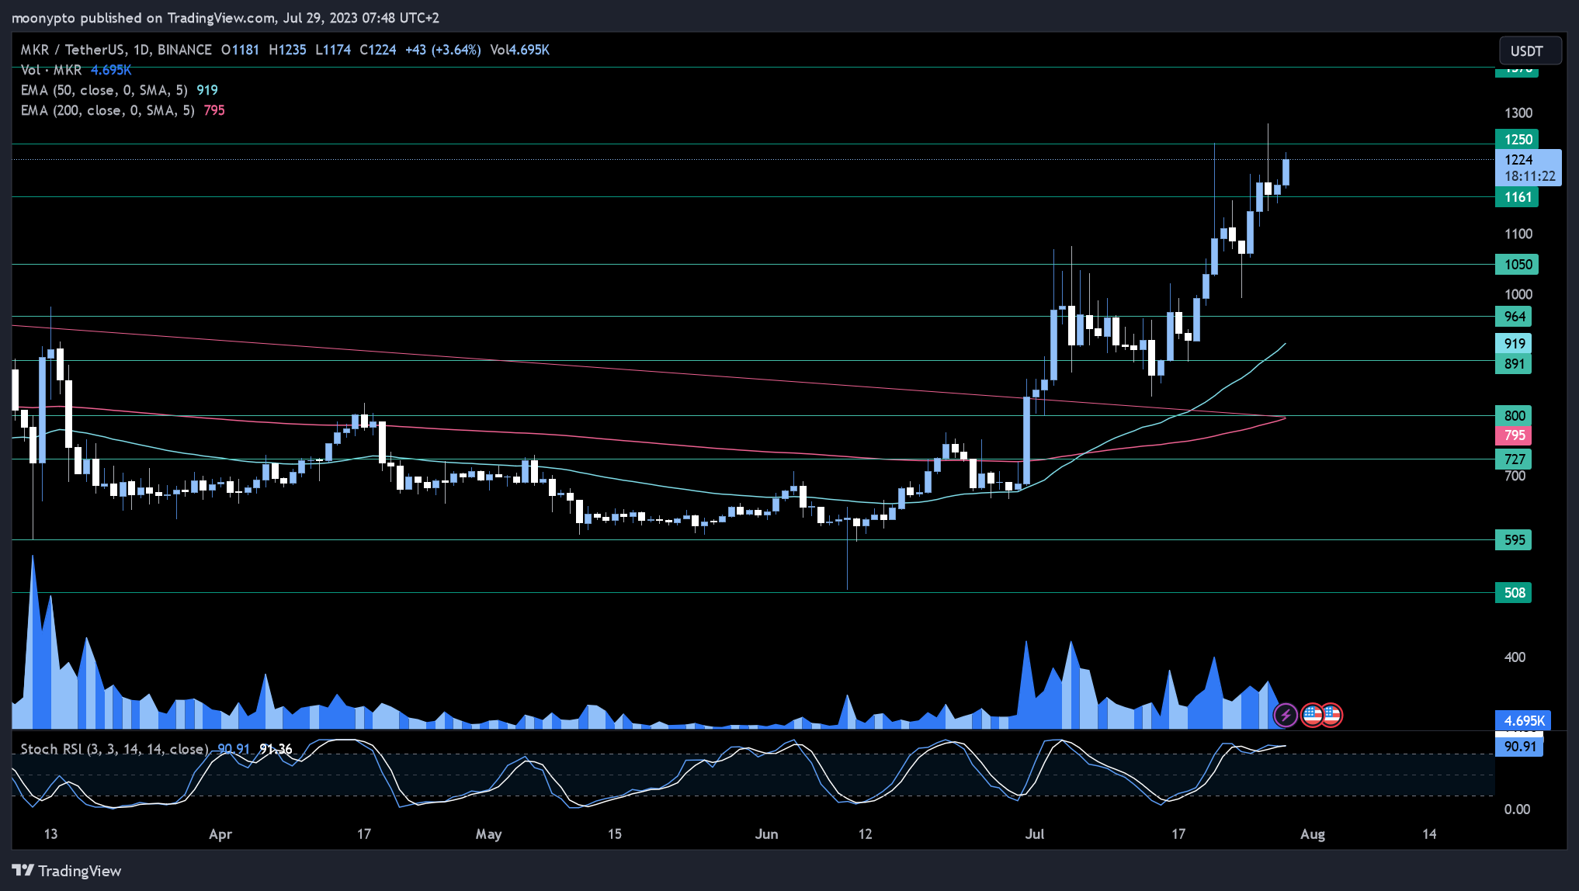Click the Jun date on time axis
The image size is (1579, 891).
point(766,834)
